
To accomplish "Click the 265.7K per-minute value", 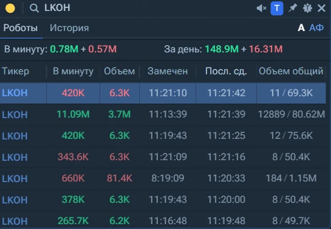I will click(x=73, y=221).
